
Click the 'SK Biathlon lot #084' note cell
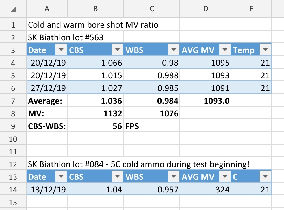pyautogui.click(x=139, y=164)
